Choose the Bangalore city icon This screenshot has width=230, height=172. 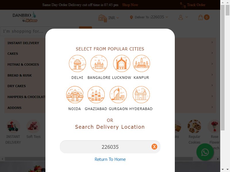(x=99, y=63)
